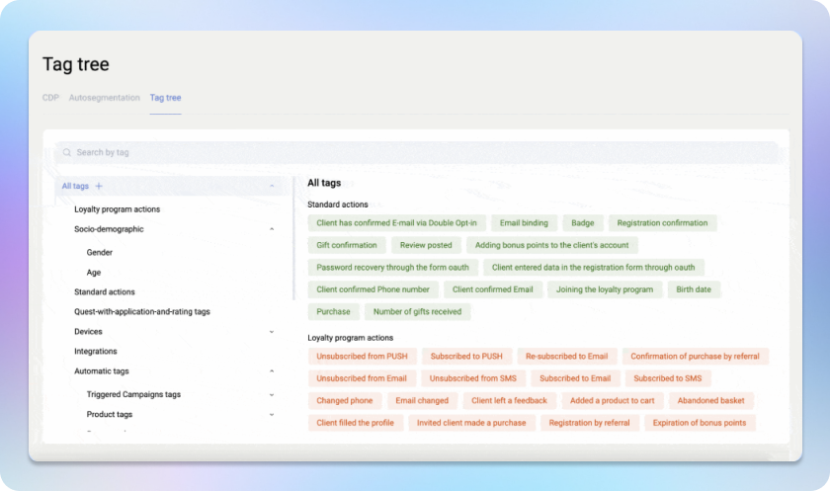Select Integrations in the tag tree

[96, 352]
